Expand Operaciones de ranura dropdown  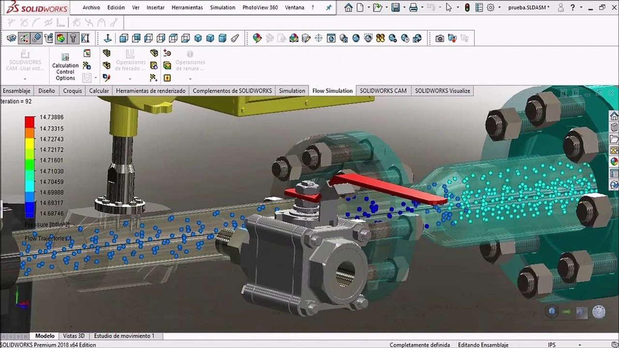tap(190, 78)
